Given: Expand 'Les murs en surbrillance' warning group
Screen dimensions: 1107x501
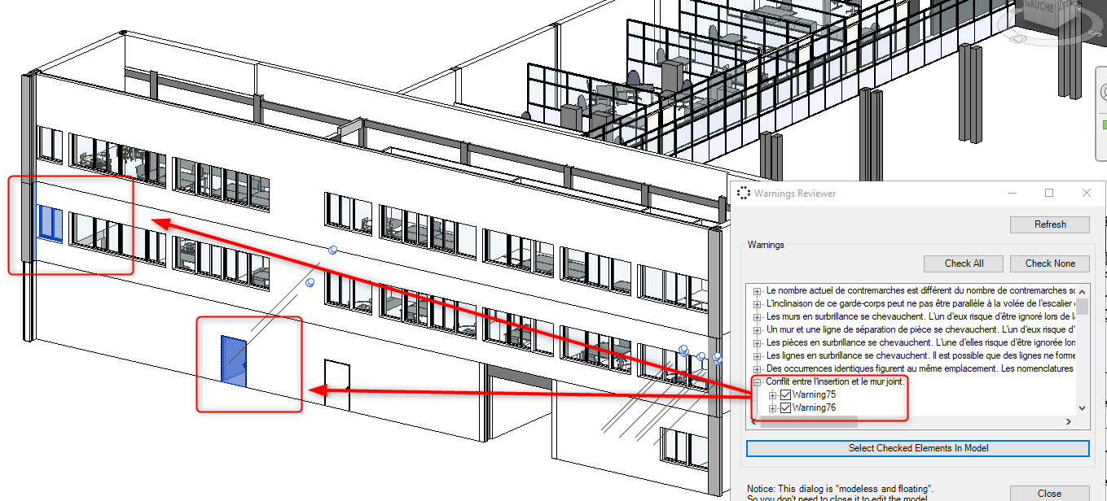Looking at the screenshot, I should point(758,316).
